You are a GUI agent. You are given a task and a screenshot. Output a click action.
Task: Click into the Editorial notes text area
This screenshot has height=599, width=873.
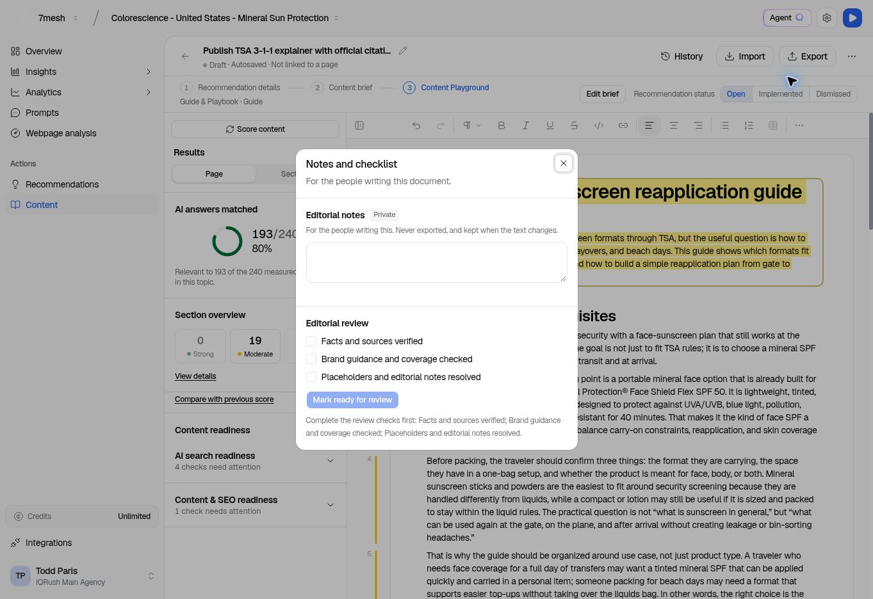click(x=436, y=262)
